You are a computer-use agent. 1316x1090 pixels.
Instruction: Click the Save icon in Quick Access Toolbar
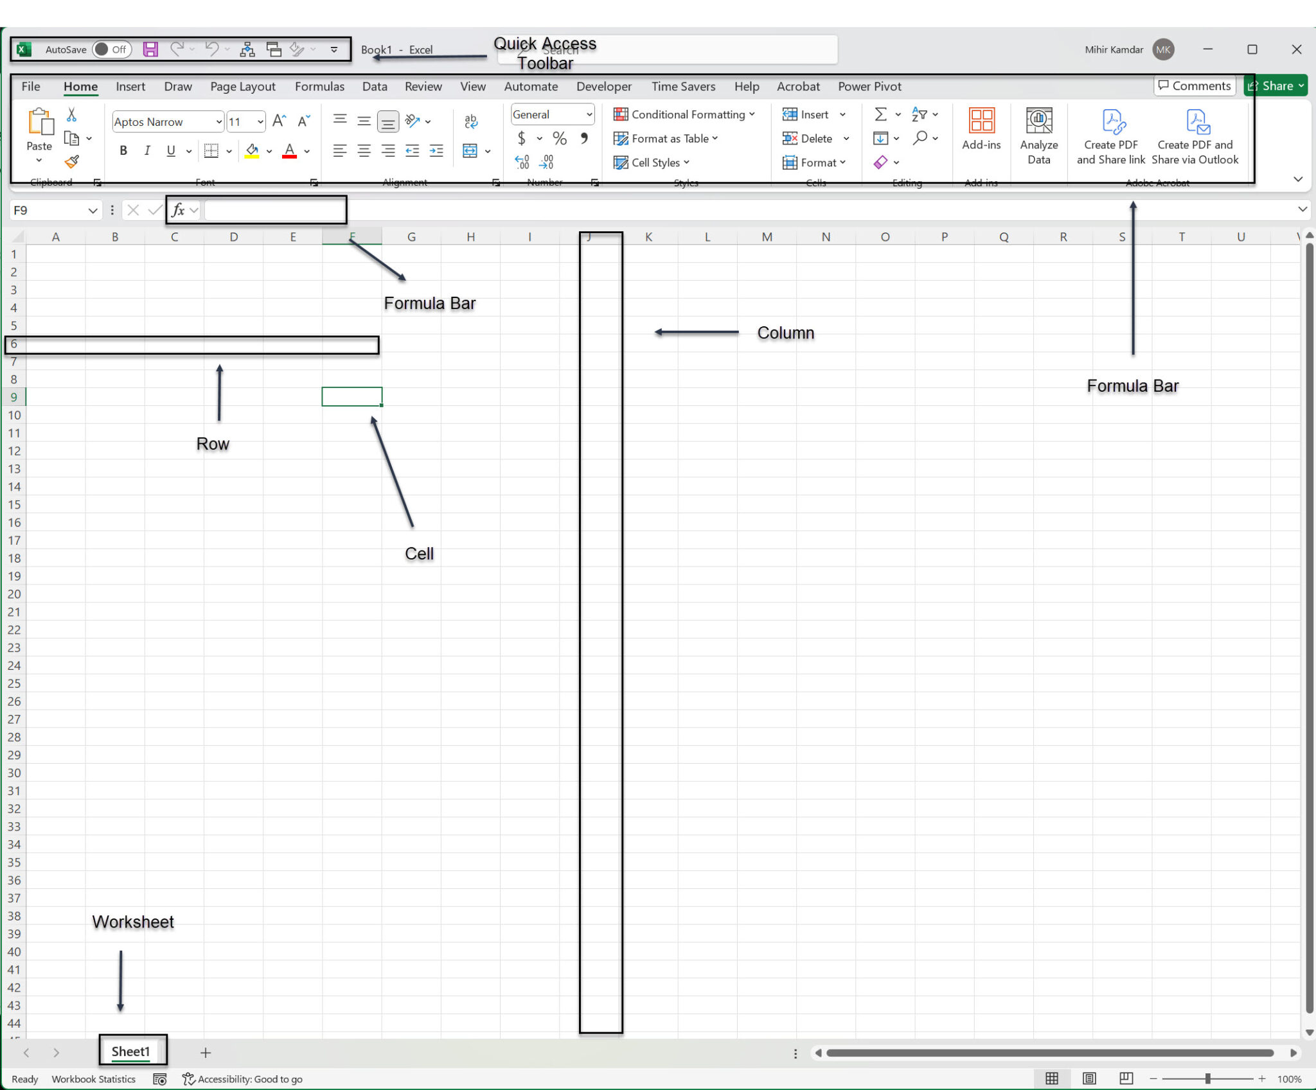tap(151, 49)
